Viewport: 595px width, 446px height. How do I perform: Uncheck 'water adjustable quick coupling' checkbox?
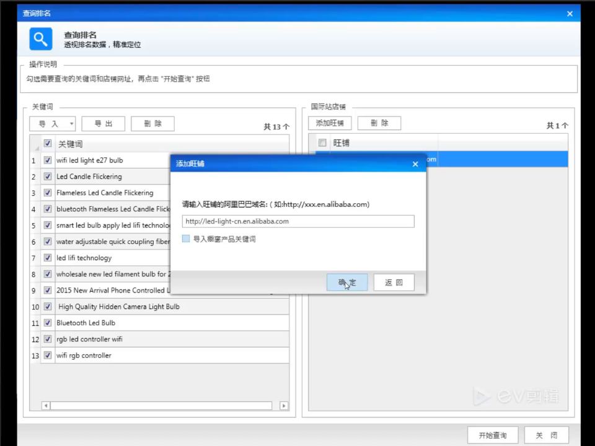(x=48, y=242)
